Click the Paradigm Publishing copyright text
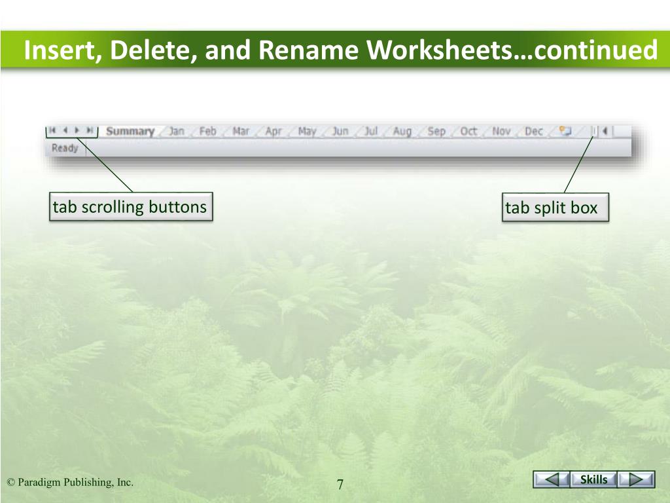Screen dimensions: 670x503 [x=70, y=483]
